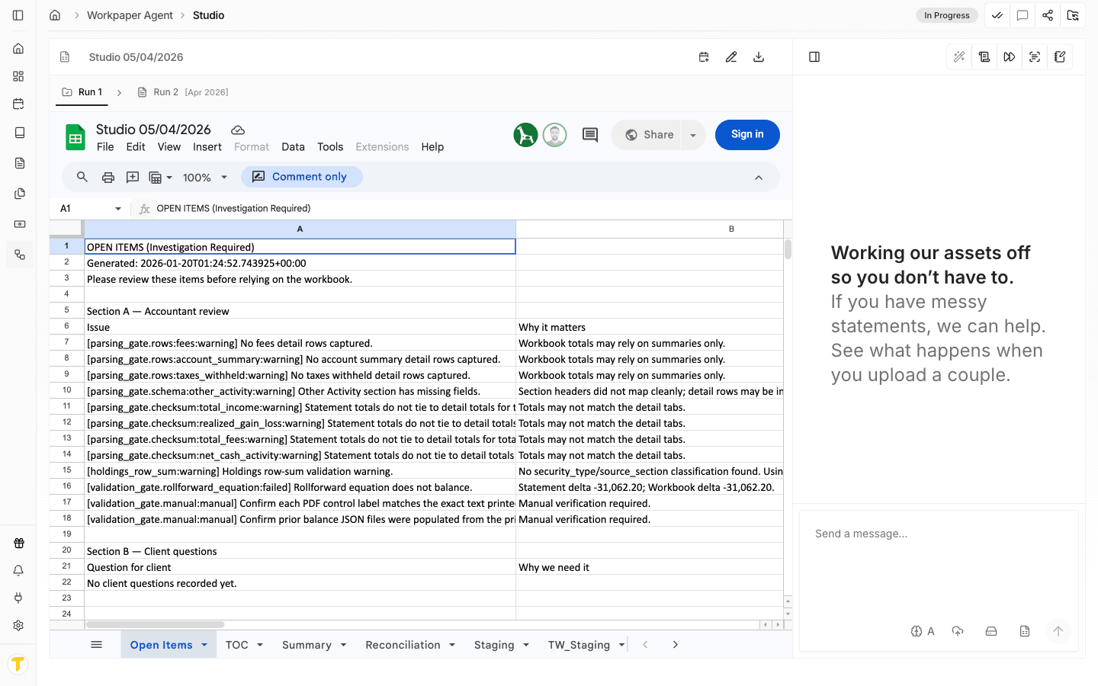This screenshot has height=686, width=1098.
Task: Download the studio file via download icon
Action: click(x=759, y=57)
